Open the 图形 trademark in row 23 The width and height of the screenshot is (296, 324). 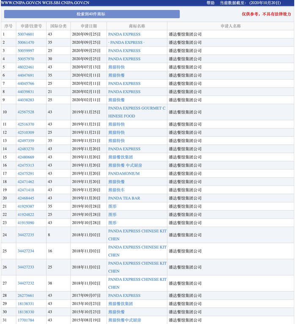click(112, 223)
